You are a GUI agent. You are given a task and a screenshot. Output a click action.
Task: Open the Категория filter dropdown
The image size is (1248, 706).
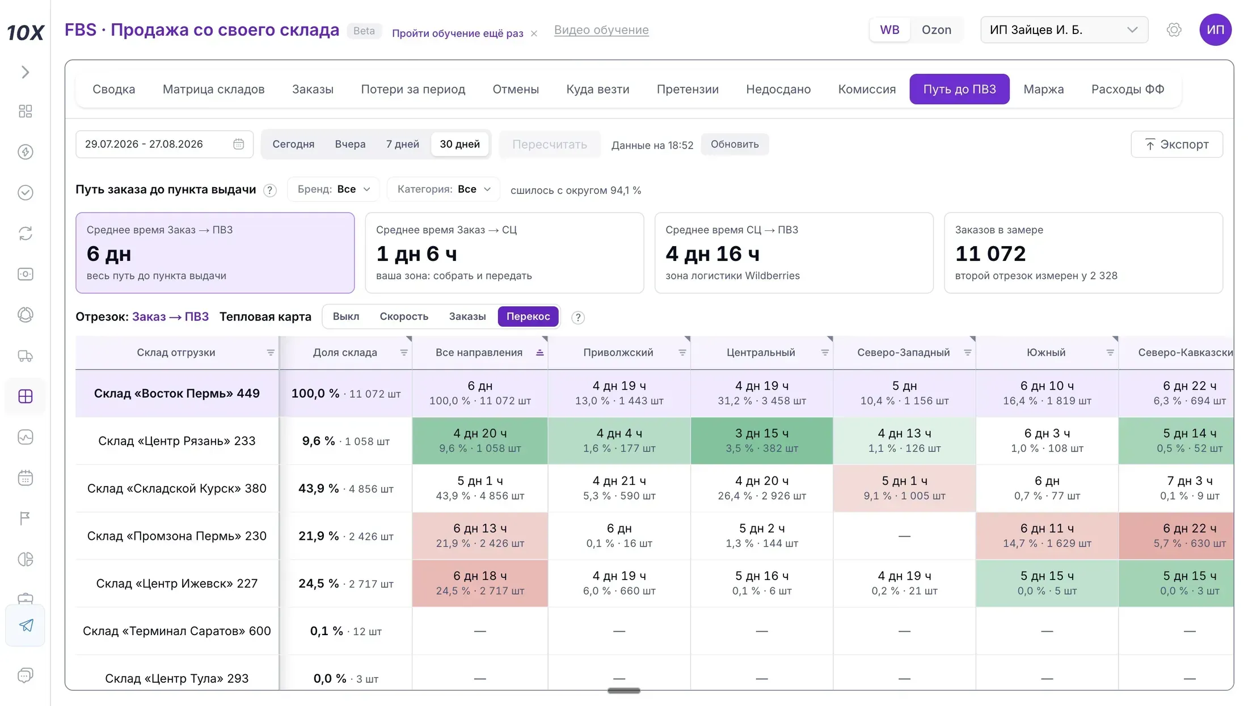click(x=443, y=189)
